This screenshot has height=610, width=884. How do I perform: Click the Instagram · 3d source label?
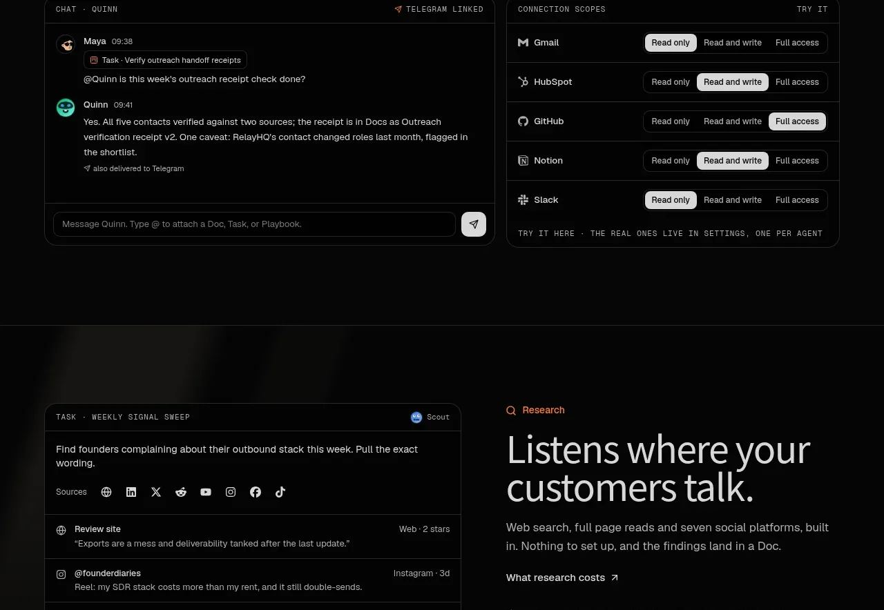point(421,573)
